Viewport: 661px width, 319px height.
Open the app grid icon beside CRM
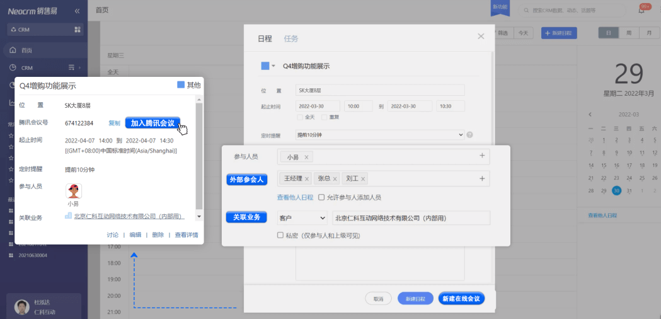[x=78, y=30]
